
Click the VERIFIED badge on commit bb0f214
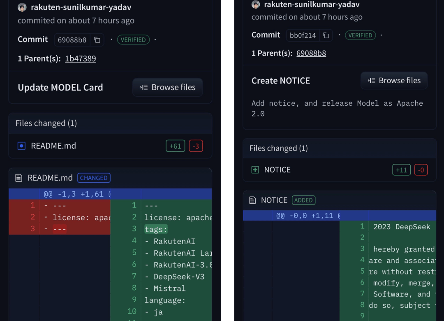(360, 35)
